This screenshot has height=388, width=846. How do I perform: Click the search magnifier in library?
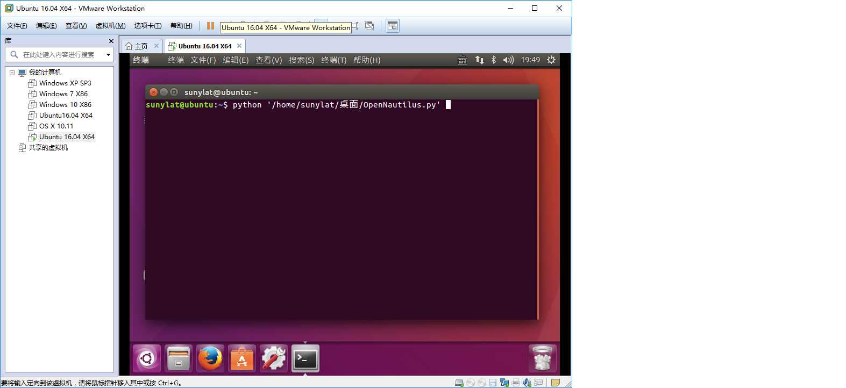click(15, 54)
